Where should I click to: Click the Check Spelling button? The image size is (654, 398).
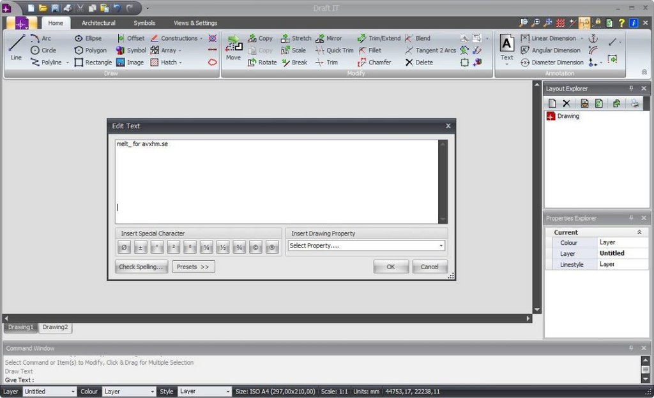coord(141,267)
